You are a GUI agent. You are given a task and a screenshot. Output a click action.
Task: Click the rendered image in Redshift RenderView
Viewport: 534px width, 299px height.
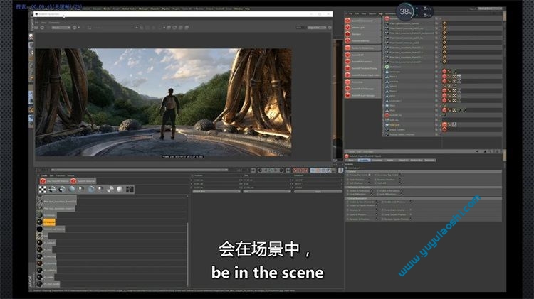click(x=163, y=102)
